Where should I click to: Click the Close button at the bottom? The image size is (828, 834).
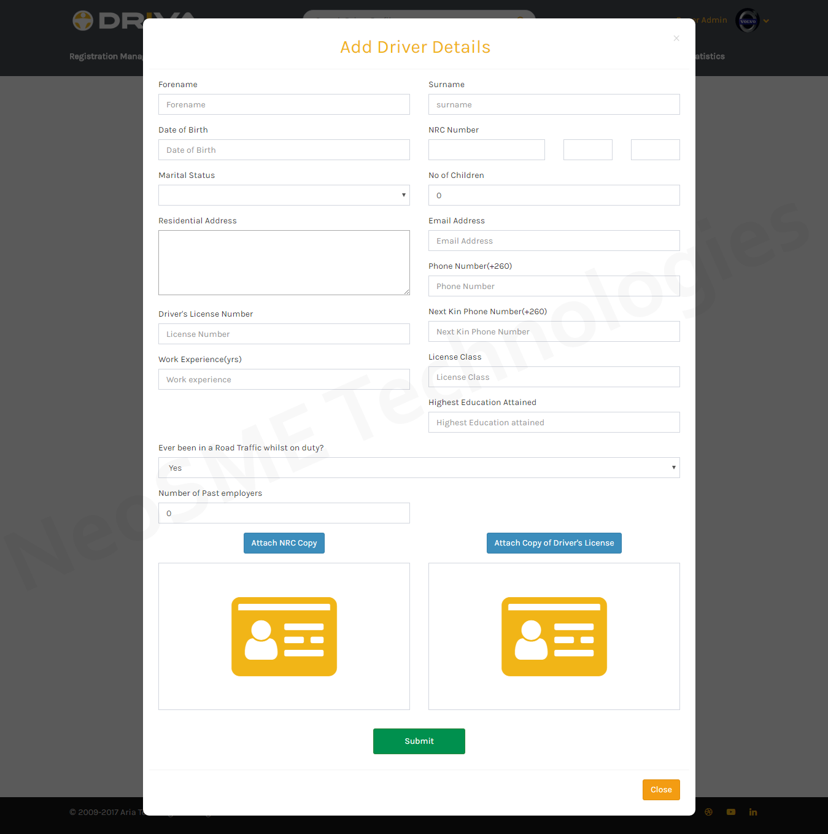661,789
